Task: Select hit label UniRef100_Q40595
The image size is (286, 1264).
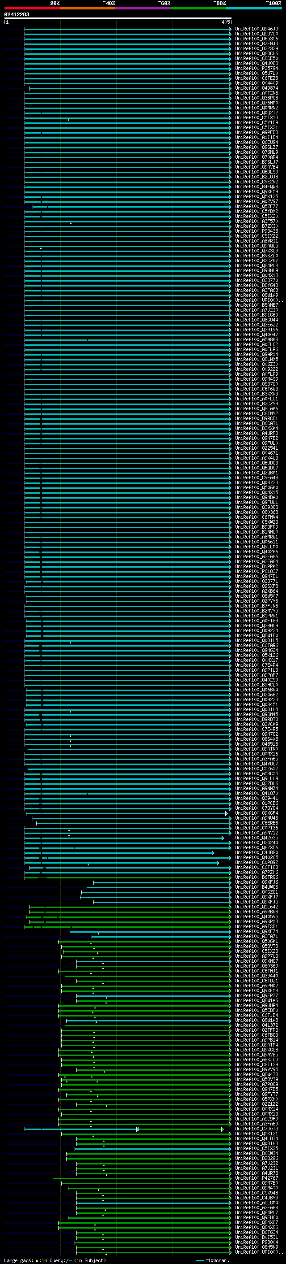Action: pos(257,917)
